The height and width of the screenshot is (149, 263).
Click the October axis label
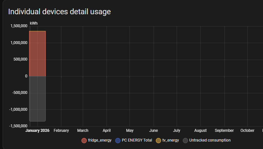coord(247,131)
